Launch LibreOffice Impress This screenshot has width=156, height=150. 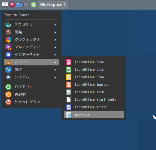94,85
